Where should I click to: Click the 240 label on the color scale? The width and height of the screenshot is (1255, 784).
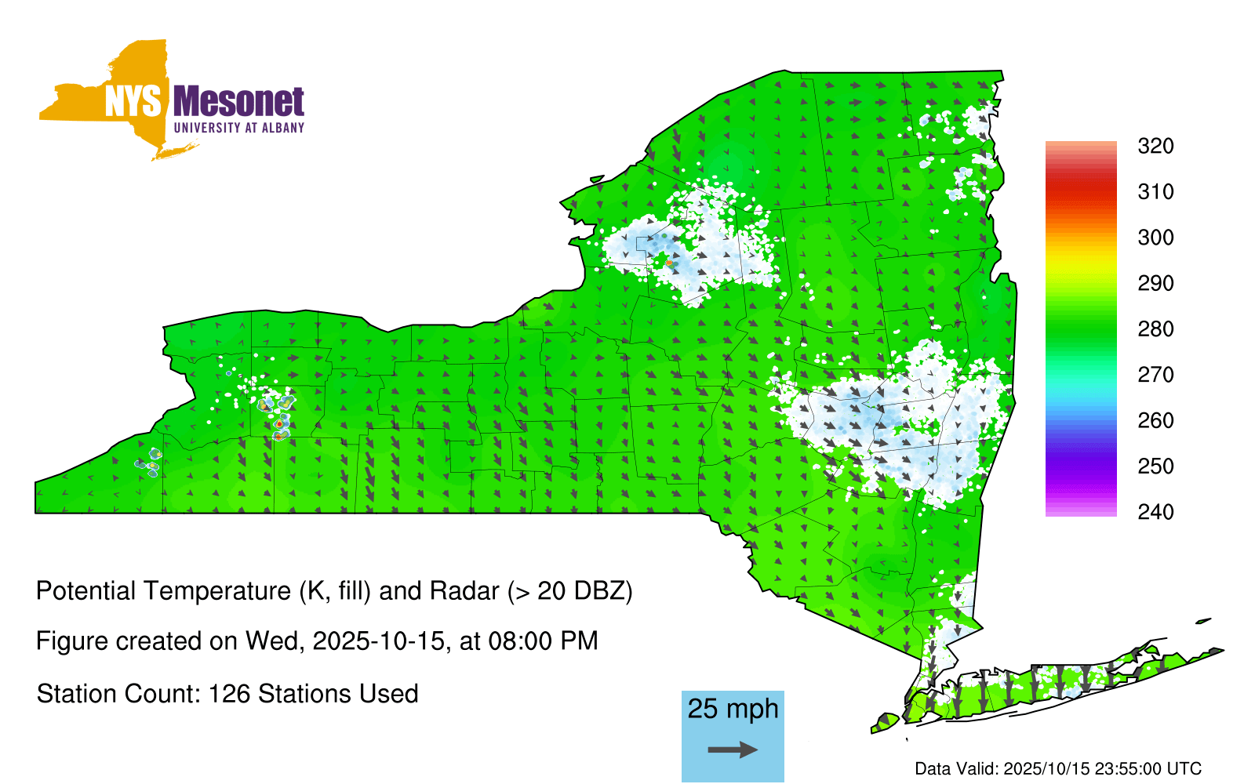tap(1155, 512)
